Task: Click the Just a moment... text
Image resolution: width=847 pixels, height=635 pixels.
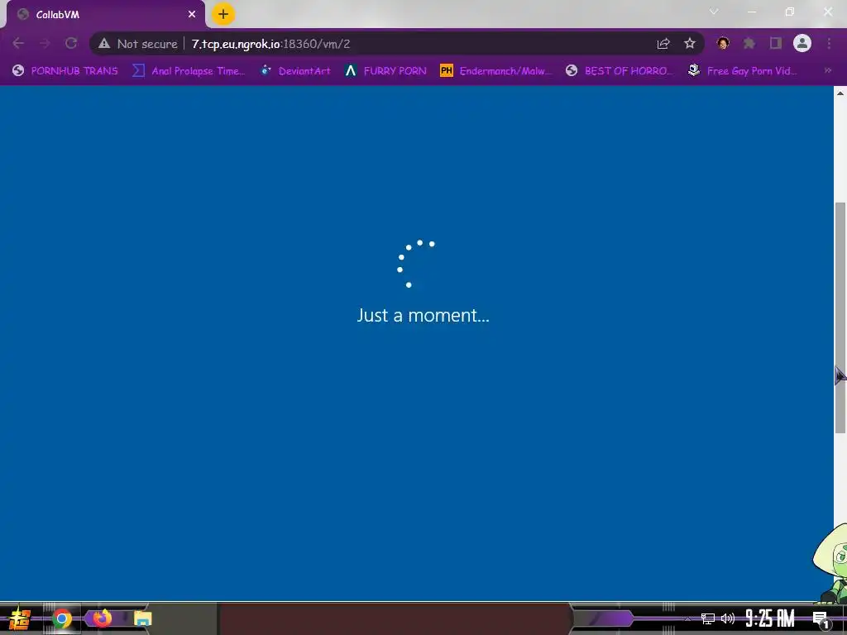Action: (423, 315)
